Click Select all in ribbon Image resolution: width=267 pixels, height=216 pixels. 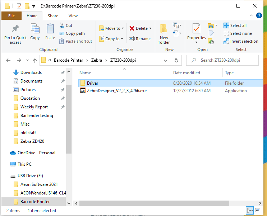235,25
